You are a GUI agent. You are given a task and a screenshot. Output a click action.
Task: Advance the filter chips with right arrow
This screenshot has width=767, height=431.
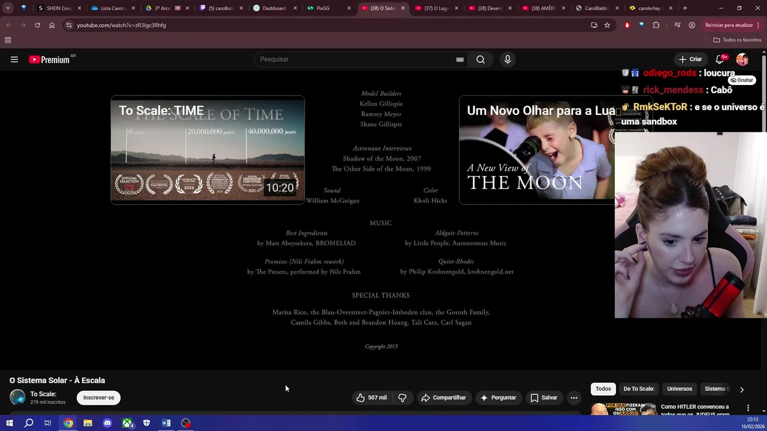click(x=742, y=390)
